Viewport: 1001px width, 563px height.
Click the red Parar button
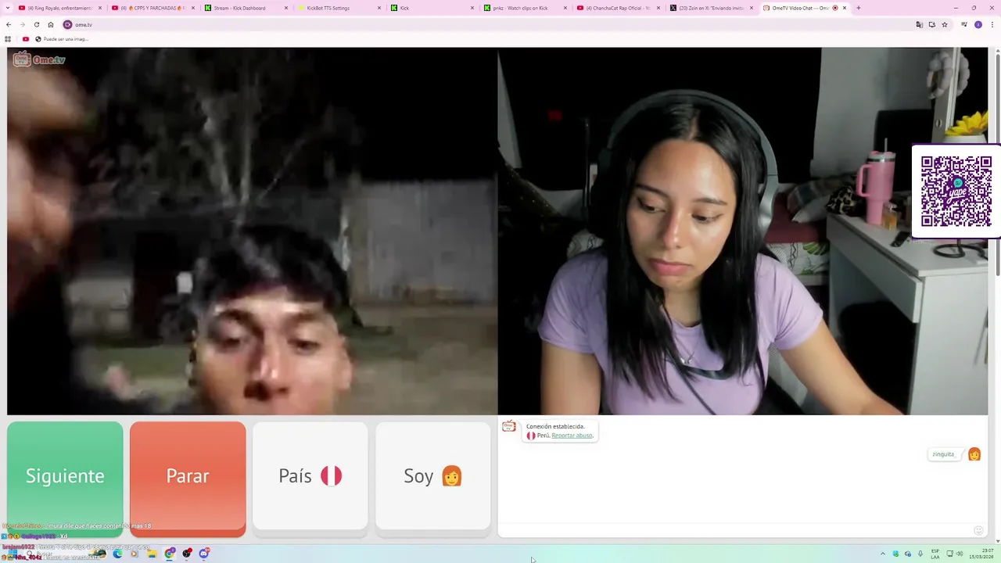(x=188, y=479)
